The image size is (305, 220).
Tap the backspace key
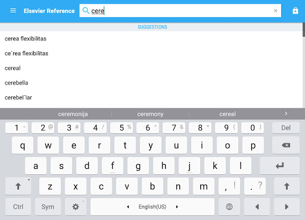[286, 145]
